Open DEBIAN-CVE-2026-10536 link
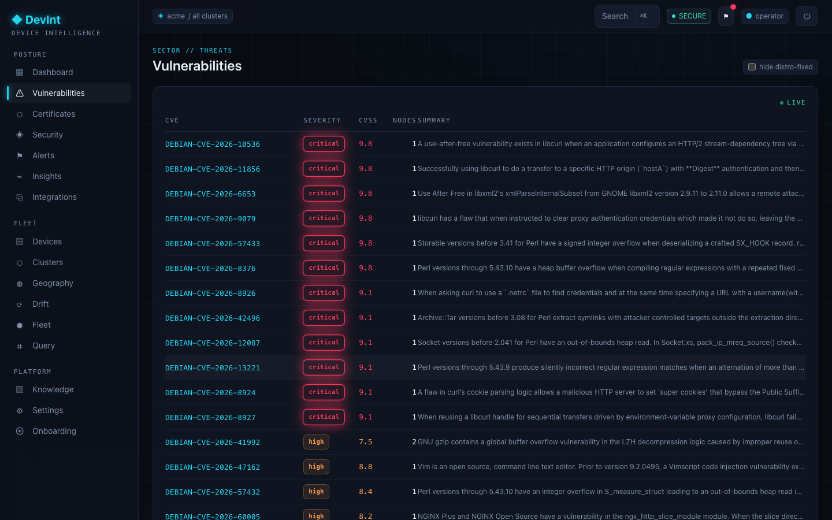This screenshot has width=832, height=520. click(x=213, y=144)
